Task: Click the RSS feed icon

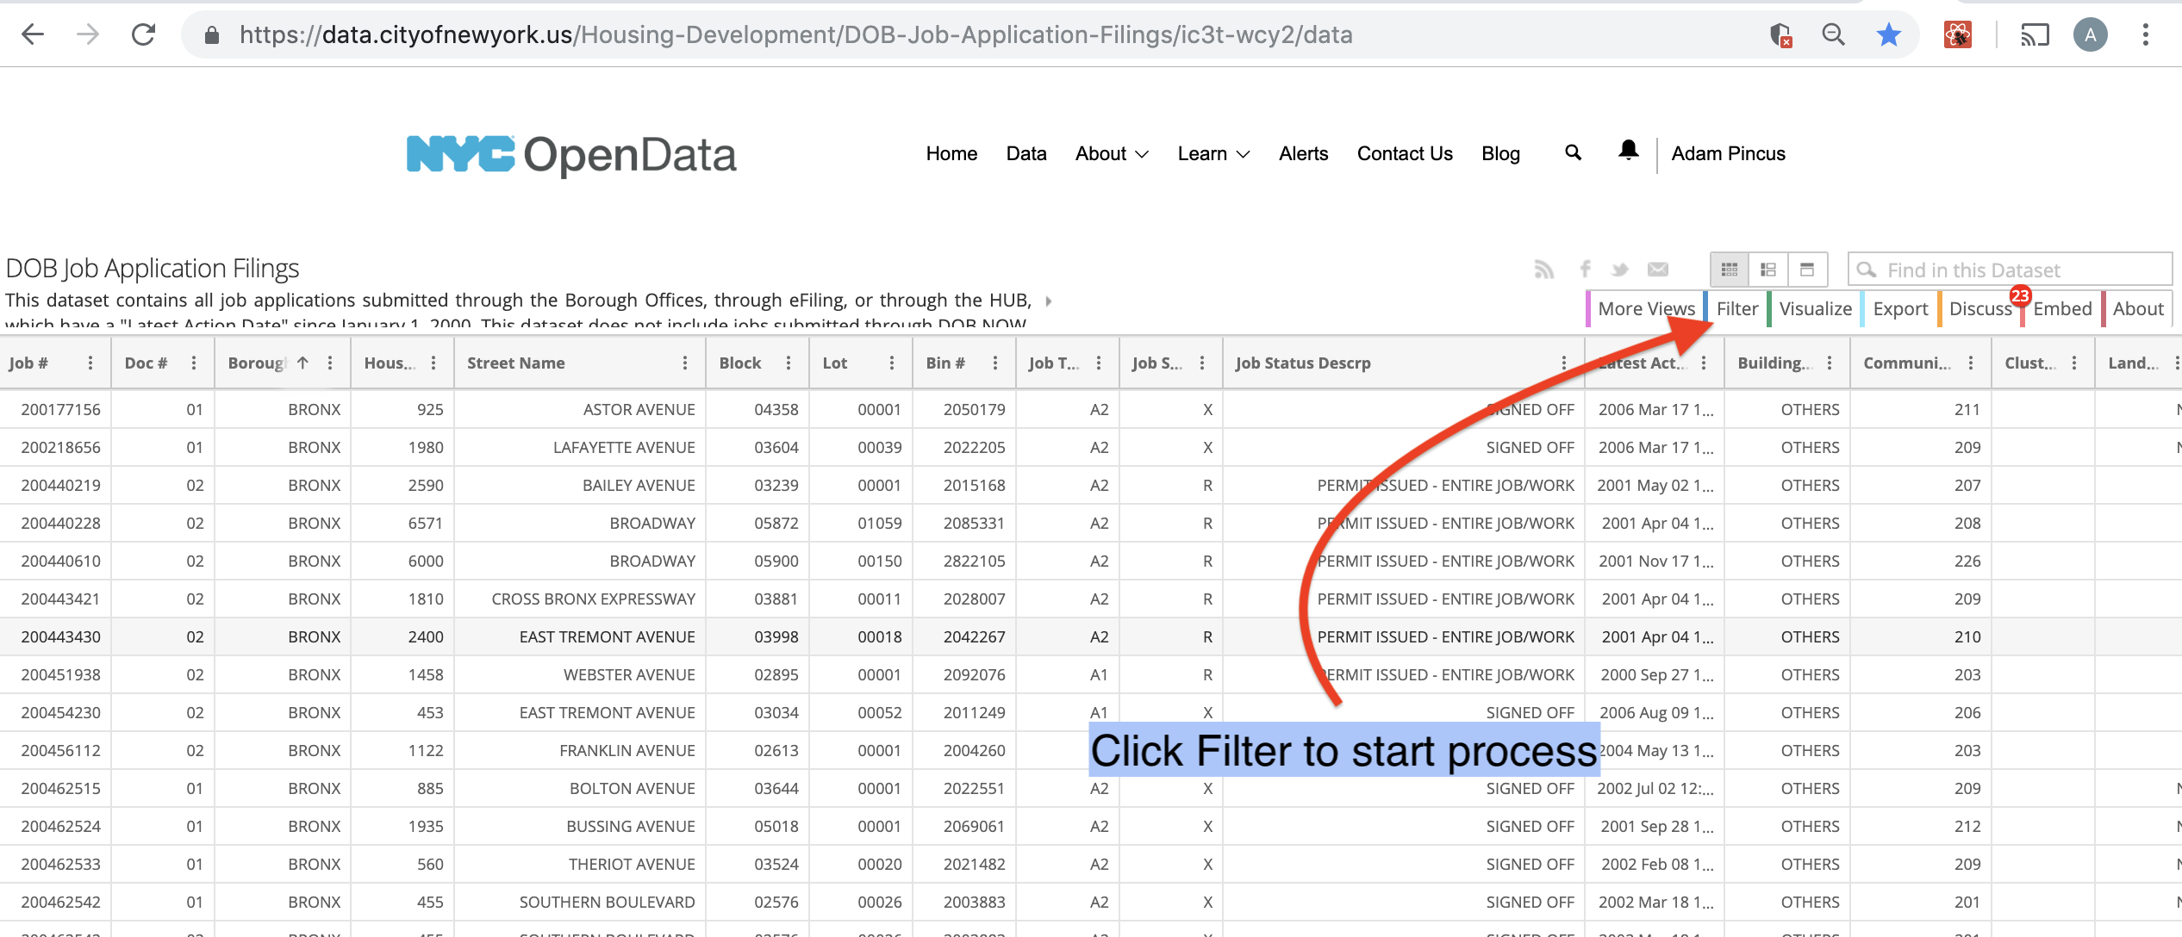Action: tap(1544, 270)
